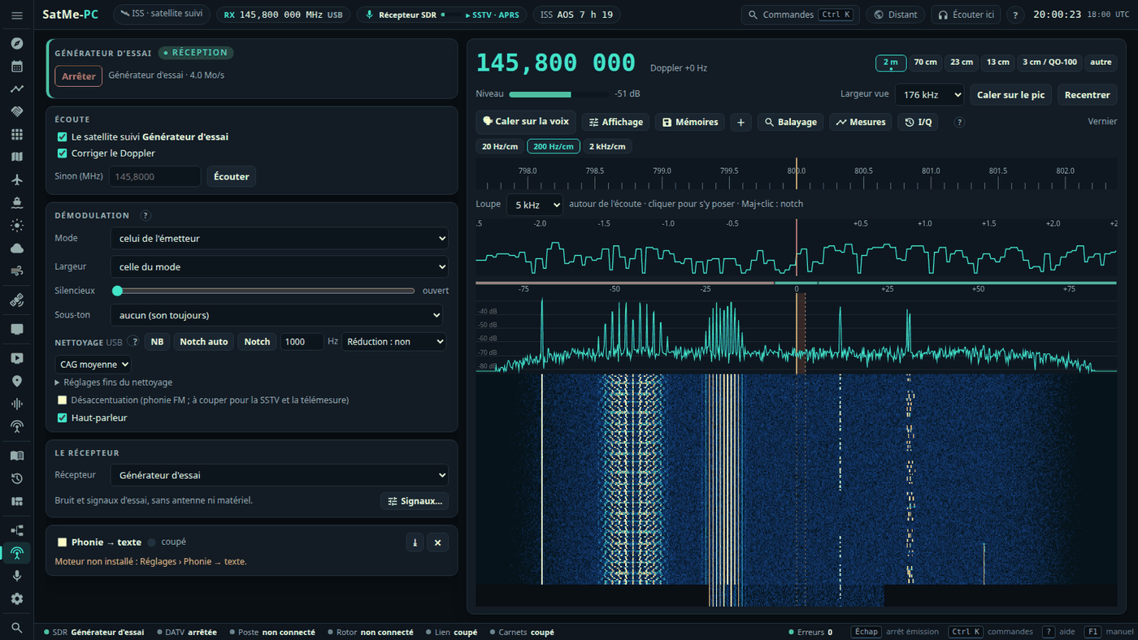Image resolution: width=1138 pixels, height=640 pixels.
Task: Close the Phonie → texte panel
Action: click(437, 543)
